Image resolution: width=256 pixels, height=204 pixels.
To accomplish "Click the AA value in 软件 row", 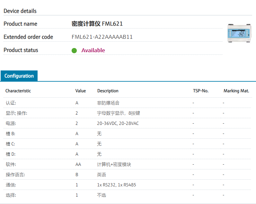I will click(x=78, y=164).
